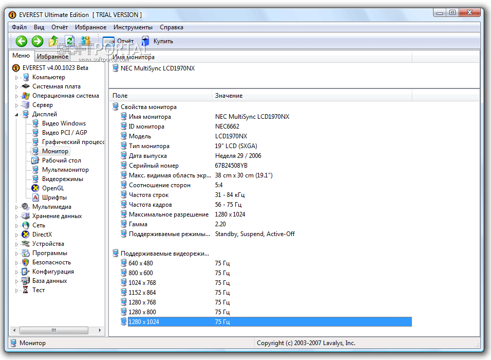Open the Справка menu
Screen dimensions: 491x360
tap(172, 27)
